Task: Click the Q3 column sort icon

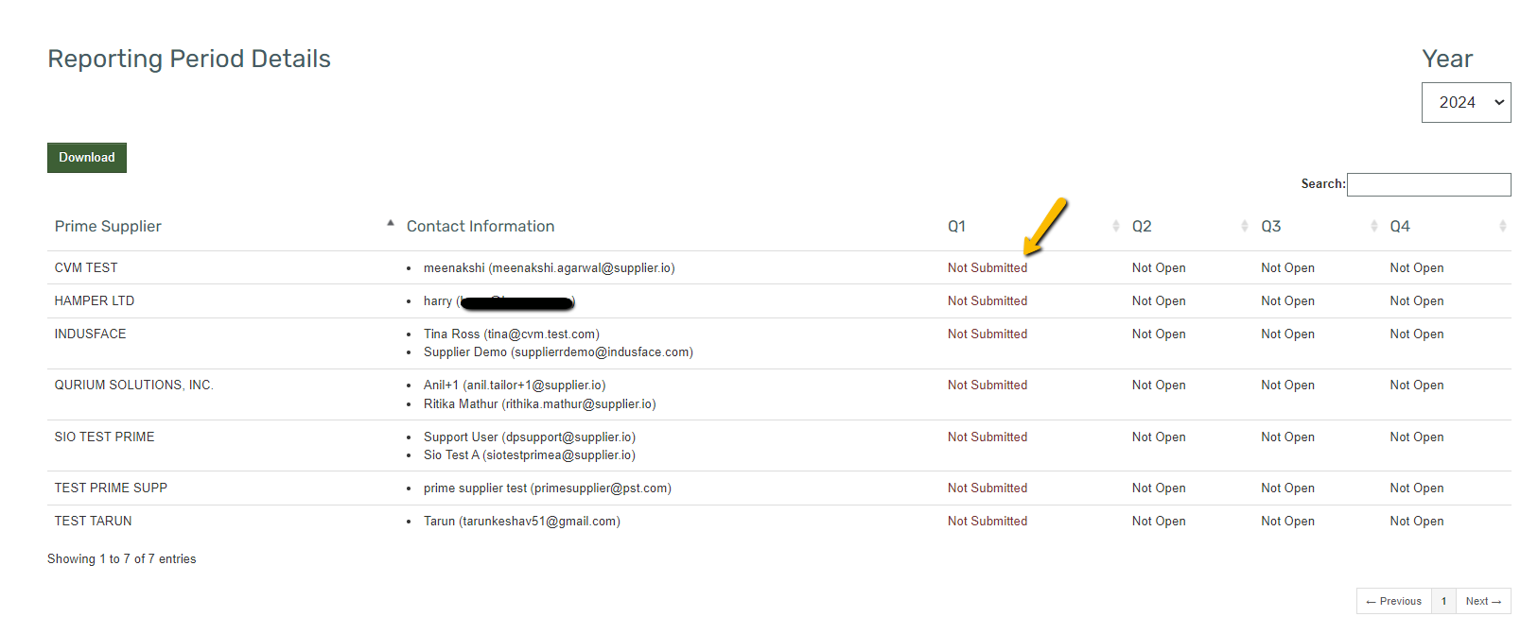Action: [1373, 226]
